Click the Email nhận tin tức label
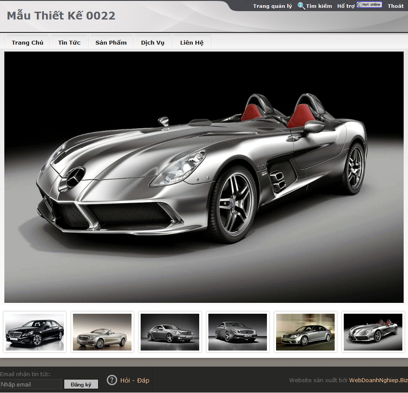The height and width of the screenshot is (393, 408). click(x=25, y=374)
